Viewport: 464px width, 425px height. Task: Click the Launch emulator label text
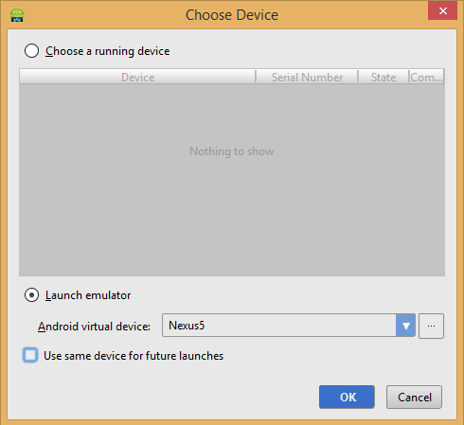tap(88, 295)
